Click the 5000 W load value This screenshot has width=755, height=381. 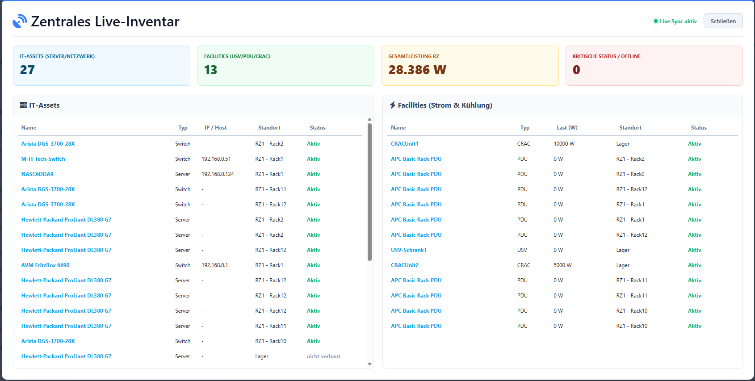(562, 265)
